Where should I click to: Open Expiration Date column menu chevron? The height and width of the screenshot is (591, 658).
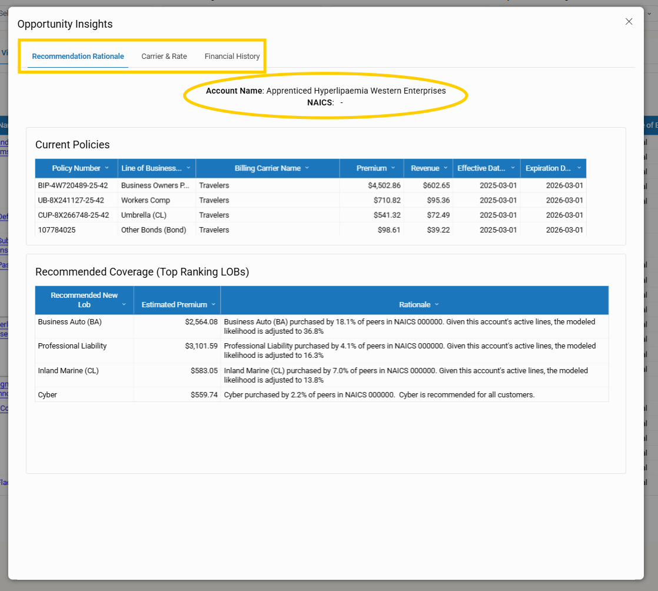(x=579, y=168)
